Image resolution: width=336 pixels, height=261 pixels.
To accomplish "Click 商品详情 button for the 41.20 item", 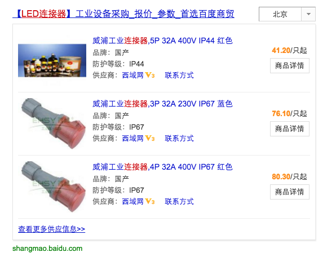I will pos(290,65).
